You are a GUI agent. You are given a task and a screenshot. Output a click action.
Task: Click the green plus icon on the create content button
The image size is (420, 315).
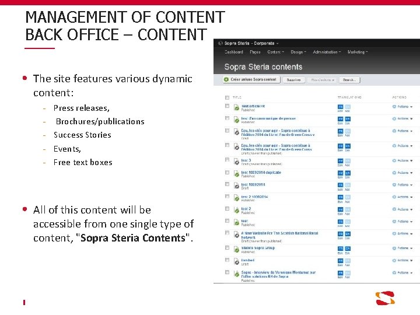[x=226, y=79]
